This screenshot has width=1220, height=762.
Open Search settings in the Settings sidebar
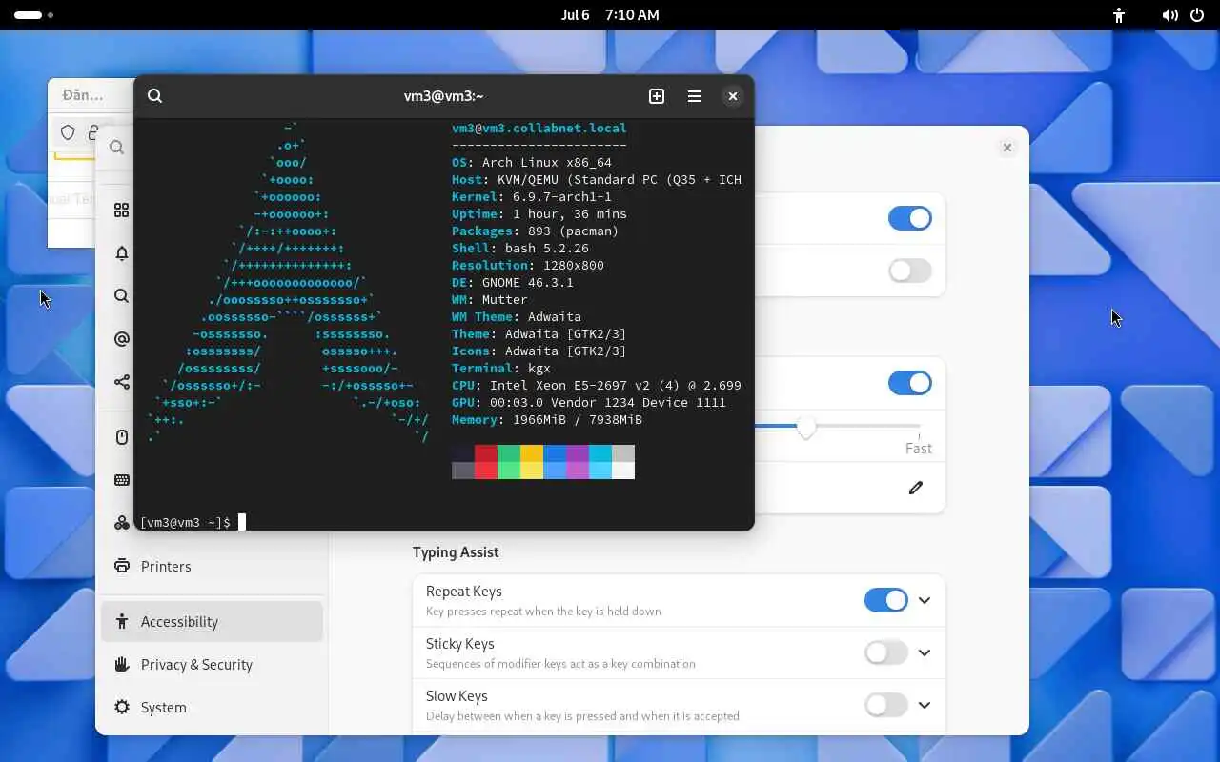122,296
